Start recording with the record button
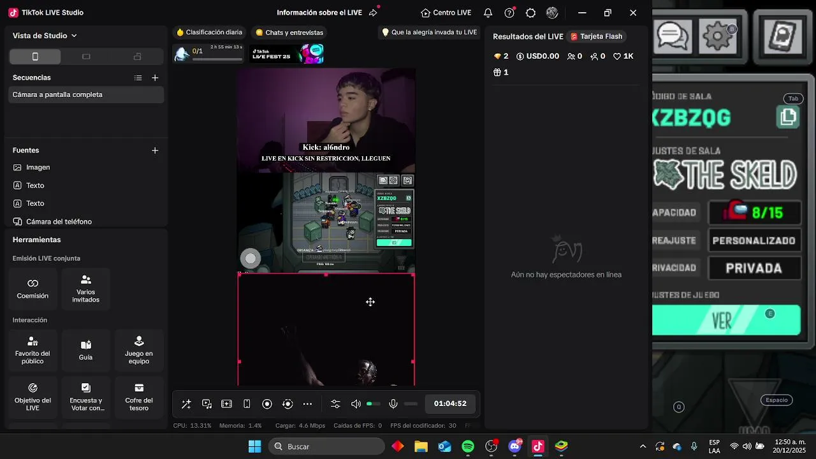The width and height of the screenshot is (816, 459). pyautogui.click(x=267, y=404)
